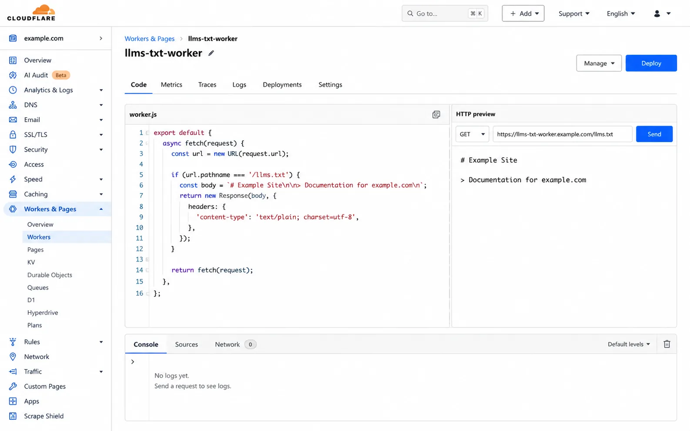Click the Access sidebar icon
This screenshot has height=431, width=690.
pyautogui.click(x=13, y=164)
